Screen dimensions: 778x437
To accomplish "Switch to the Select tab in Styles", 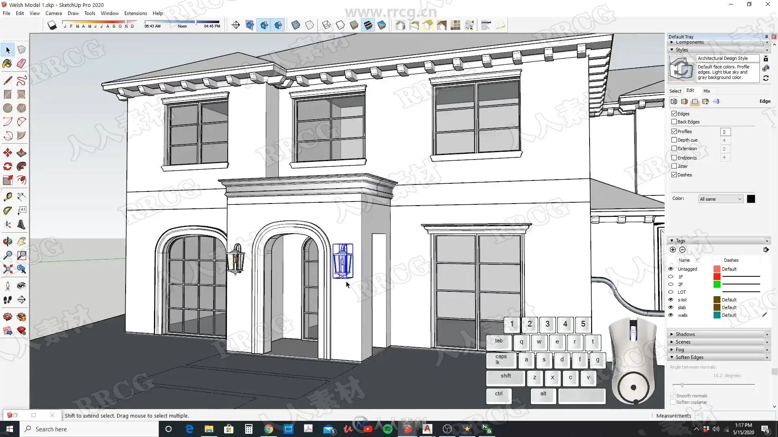I will tap(675, 91).
